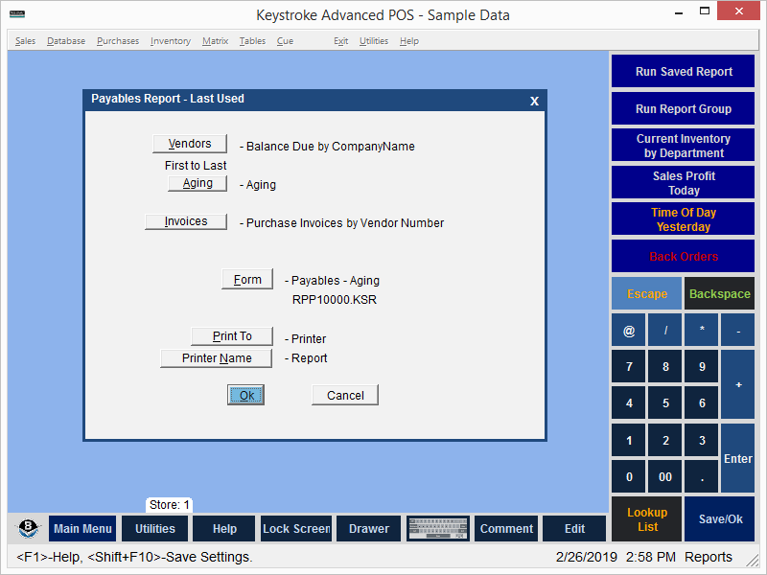Open the Utilities menu in menu bar
The image size is (767, 575).
374,41
